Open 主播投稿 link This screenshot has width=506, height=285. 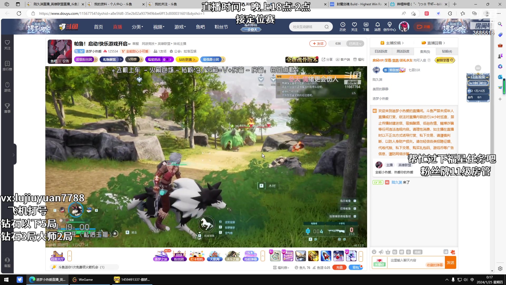(x=392, y=43)
